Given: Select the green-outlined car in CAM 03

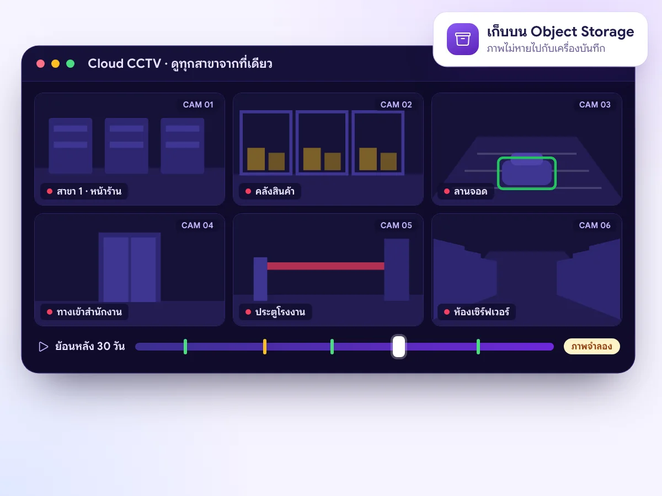Looking at the screenshot, I should click(x=527, y=173).
